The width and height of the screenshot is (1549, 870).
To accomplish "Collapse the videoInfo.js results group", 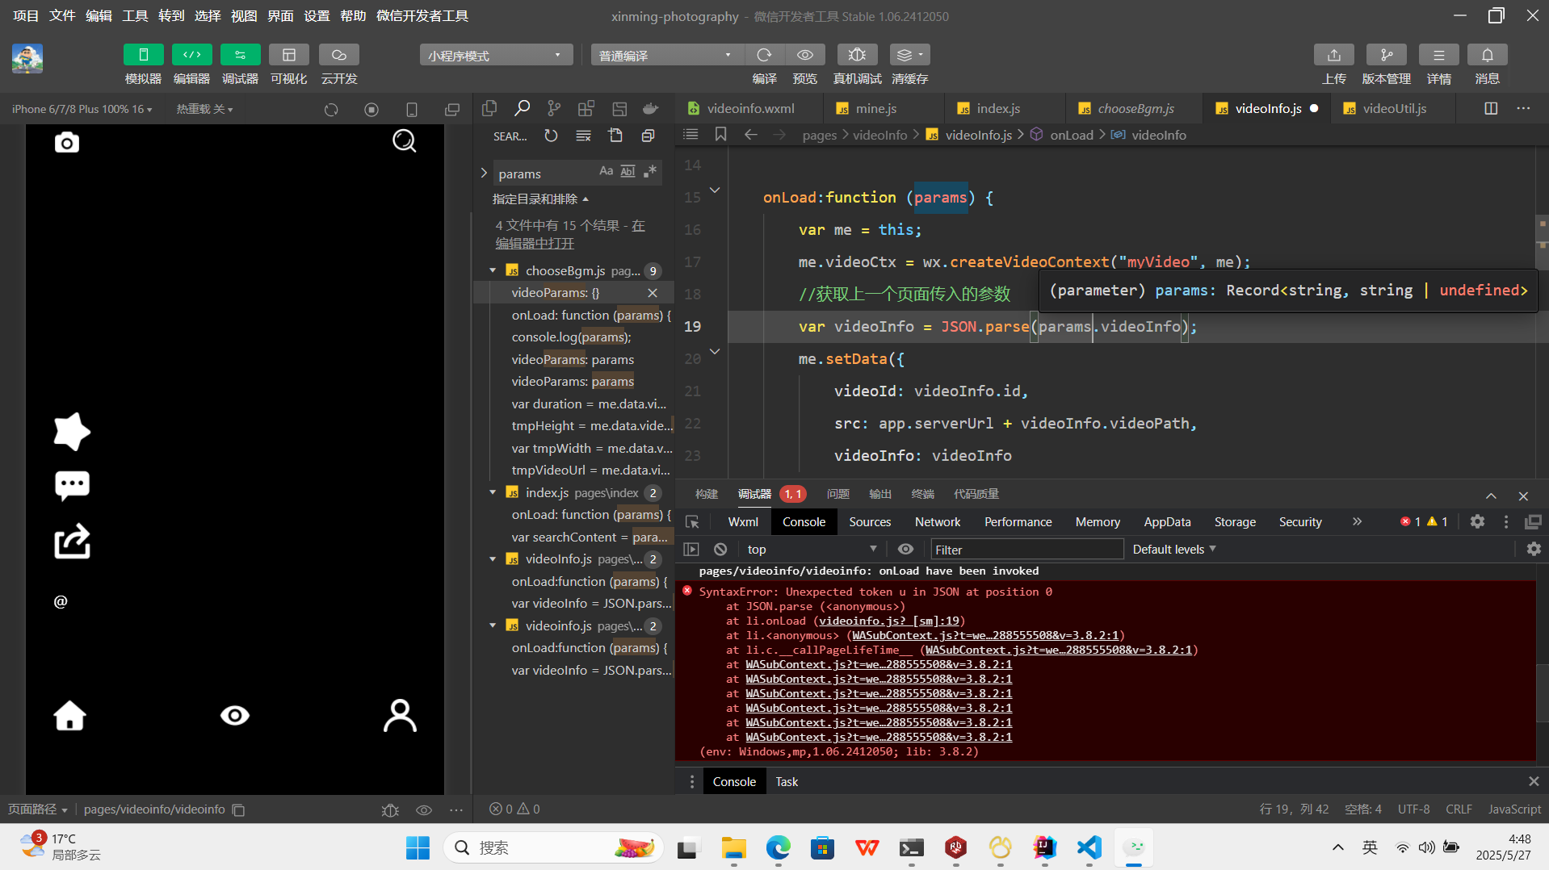I will click(493, 558).
